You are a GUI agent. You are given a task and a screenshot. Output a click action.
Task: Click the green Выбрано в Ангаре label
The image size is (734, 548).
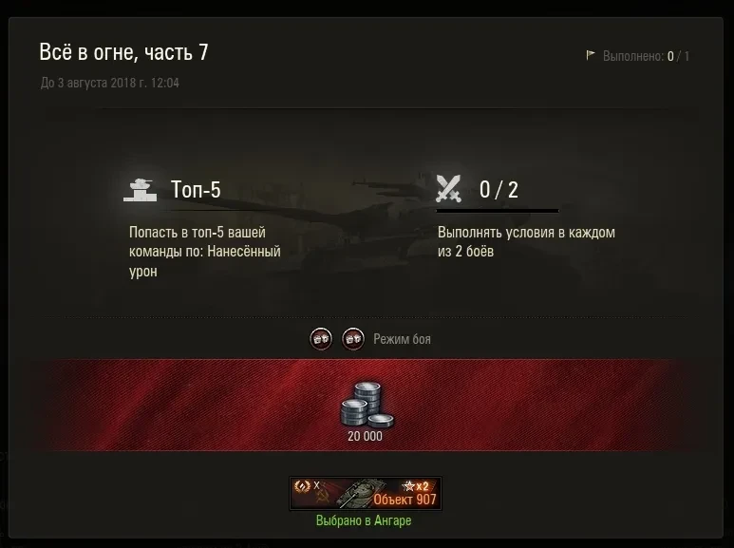364,520
